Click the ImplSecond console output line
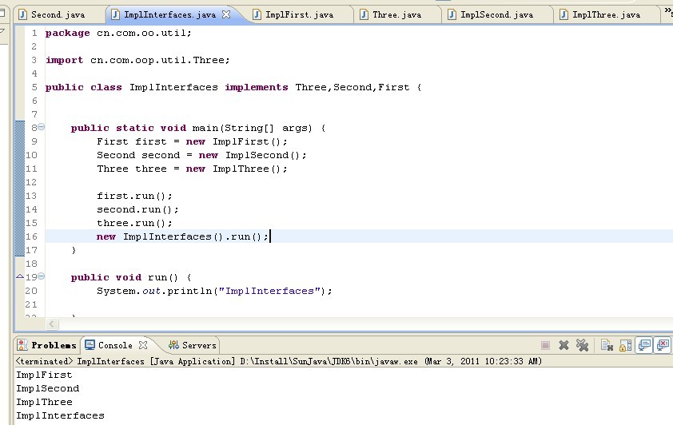The image size is (673, 425). click(48, 388)
